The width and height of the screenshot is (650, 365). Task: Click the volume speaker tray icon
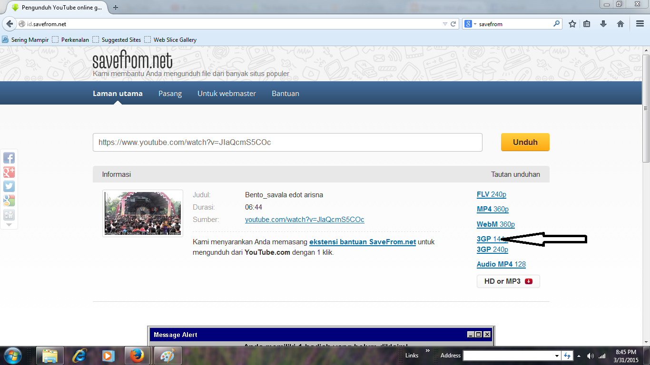coord(591,355)
